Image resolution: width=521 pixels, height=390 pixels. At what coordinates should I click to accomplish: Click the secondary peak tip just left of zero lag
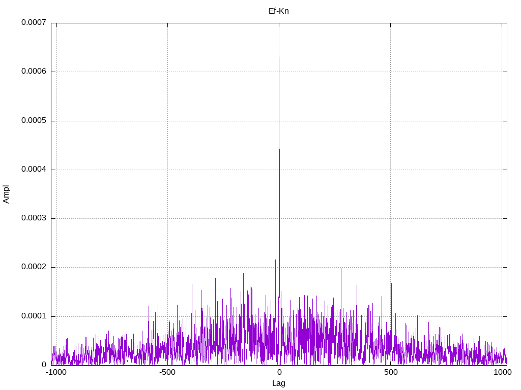275,261
